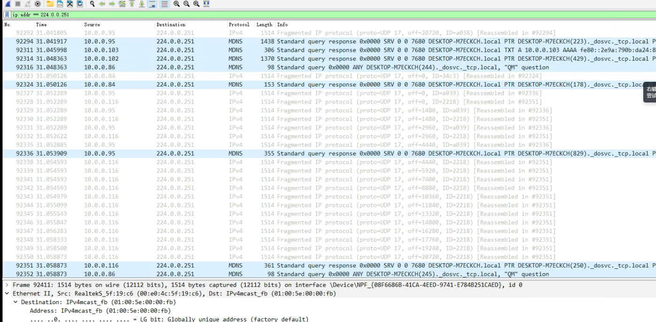
Task: Go back in packet history
Action: 102,4
